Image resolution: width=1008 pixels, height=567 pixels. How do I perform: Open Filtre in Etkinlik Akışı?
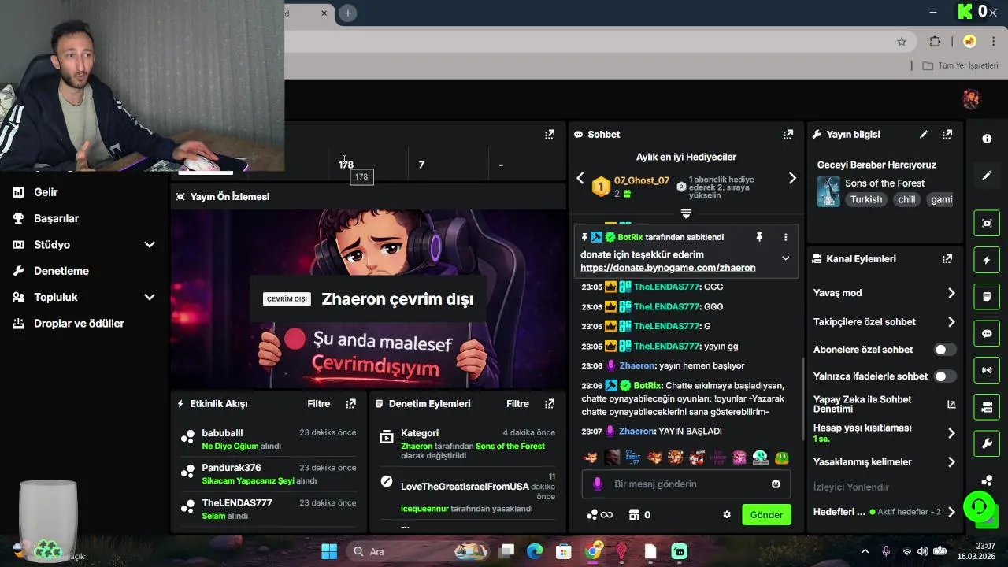click(x=319, y=403)
